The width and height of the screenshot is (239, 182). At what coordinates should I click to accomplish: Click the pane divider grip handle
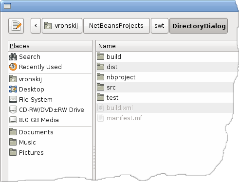click(94, 158)
